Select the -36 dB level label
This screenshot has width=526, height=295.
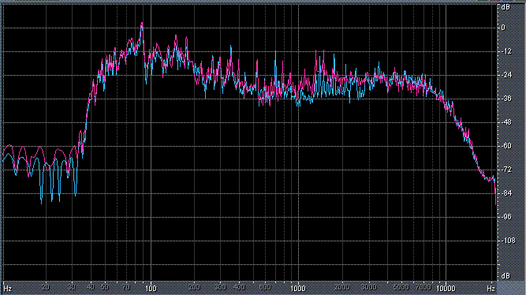(x=506, y=99)
